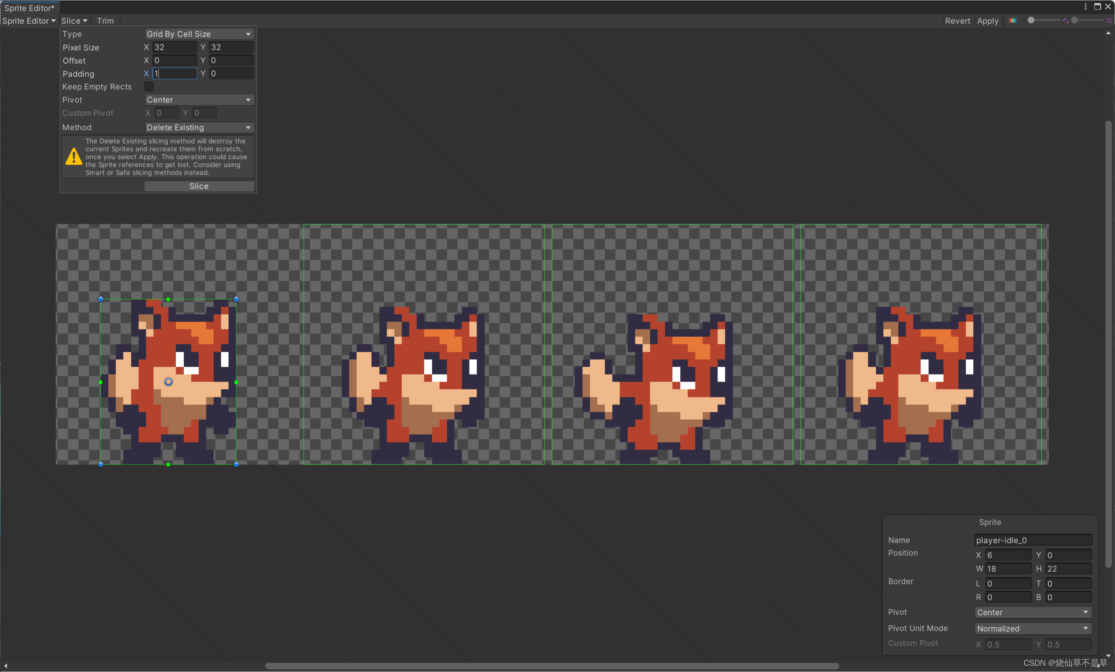The height and width of the screenshot is (672, 1115).
Task: Click the Apply button
Action: point(987,21)
